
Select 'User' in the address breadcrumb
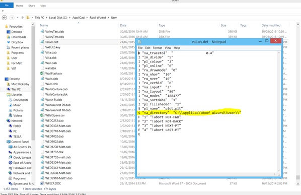coord(114,18)
